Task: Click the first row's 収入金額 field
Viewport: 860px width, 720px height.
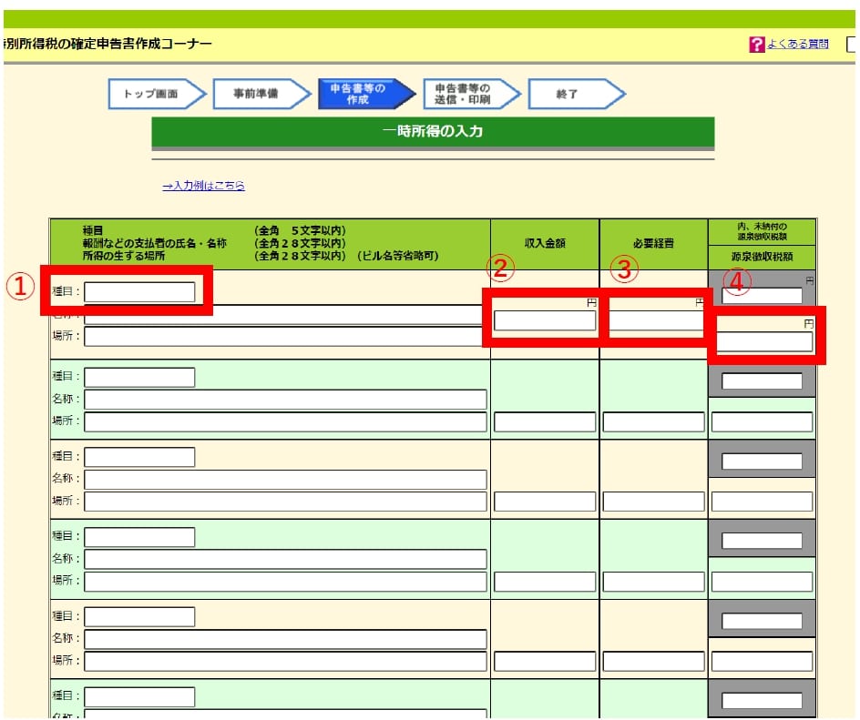Action: click(545, 320)
